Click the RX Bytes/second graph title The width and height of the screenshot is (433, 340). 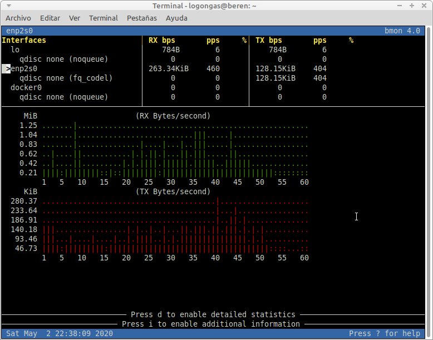(173, 116)
